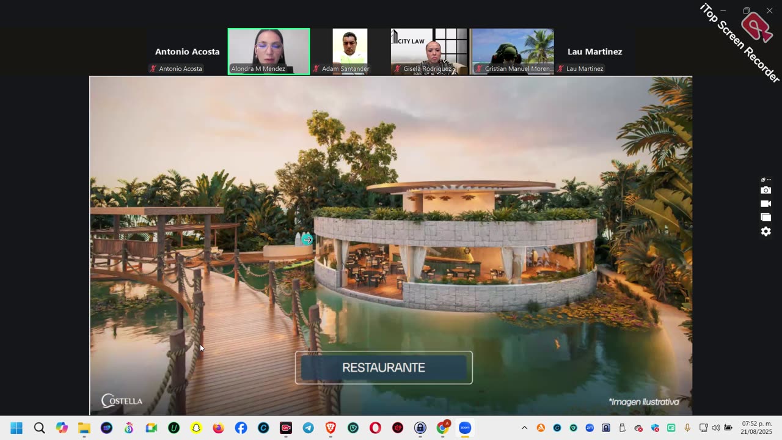Select Cristian Manuel Moreno video tile
The image size is (782, 440).
[x=513, y=51]
